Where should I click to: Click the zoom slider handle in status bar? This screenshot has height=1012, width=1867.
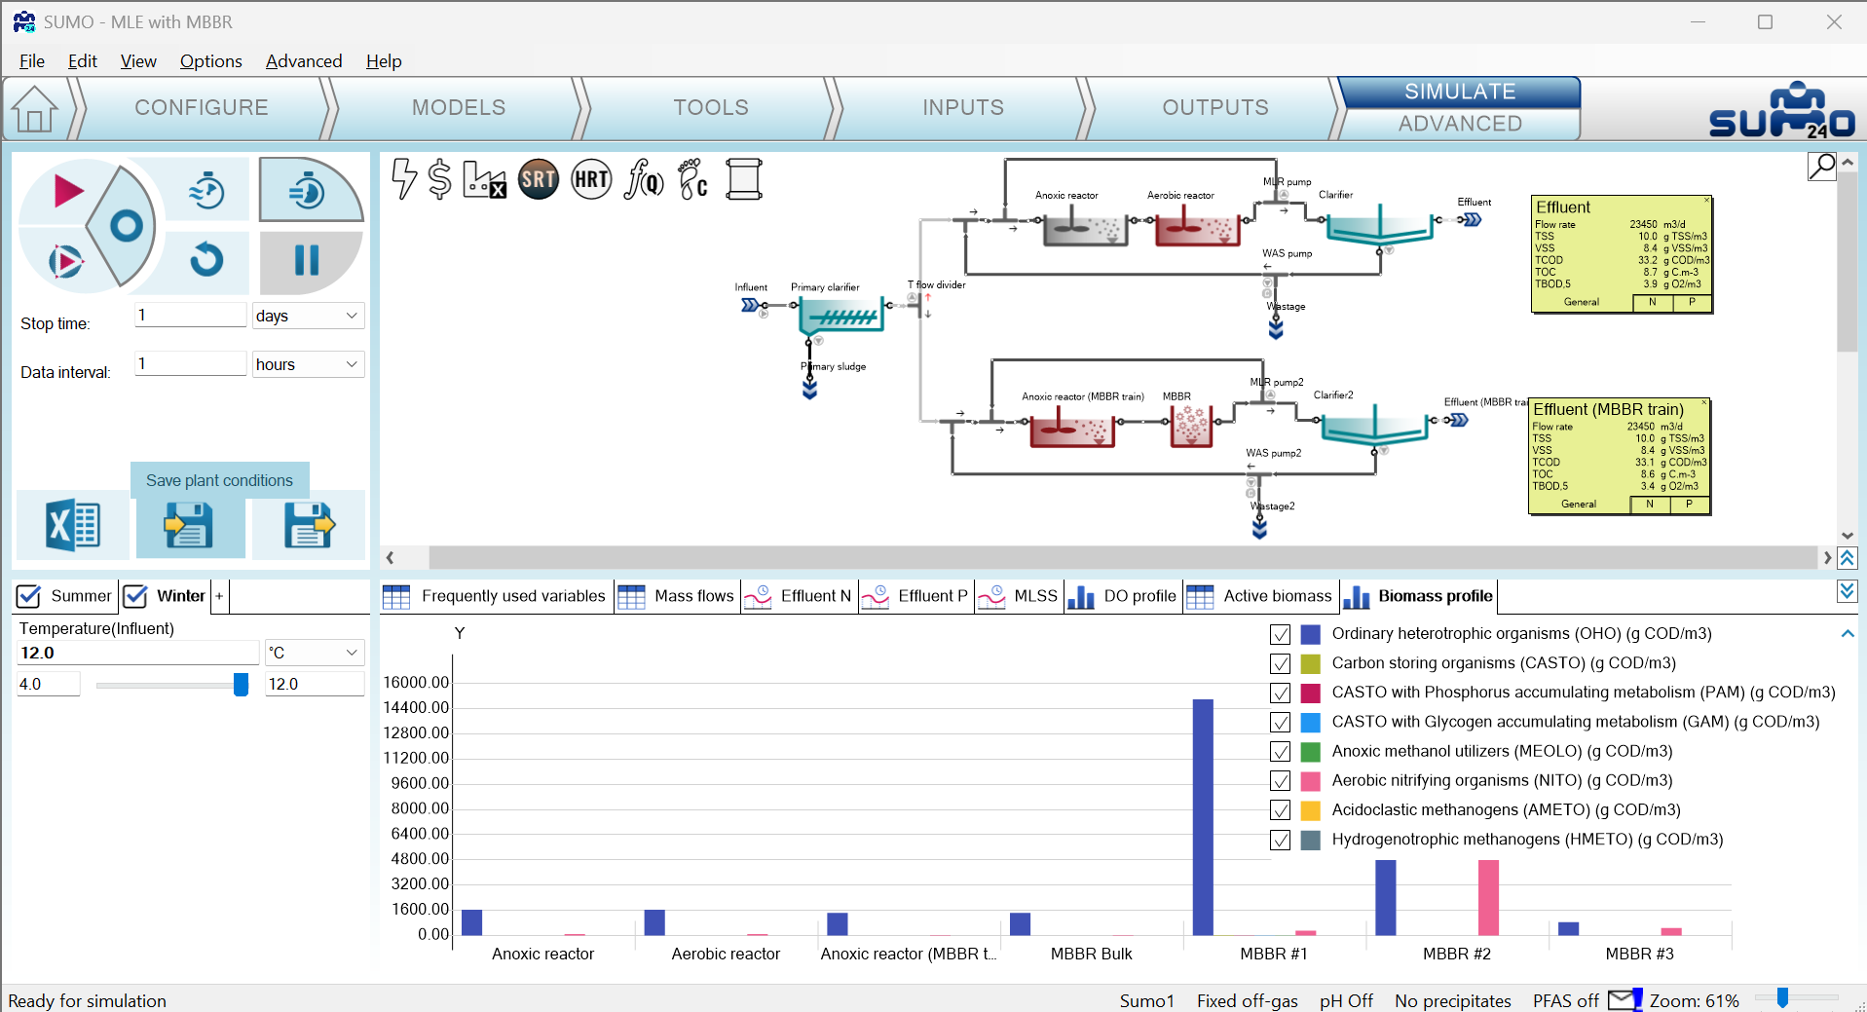click(x=1782, y=998)
